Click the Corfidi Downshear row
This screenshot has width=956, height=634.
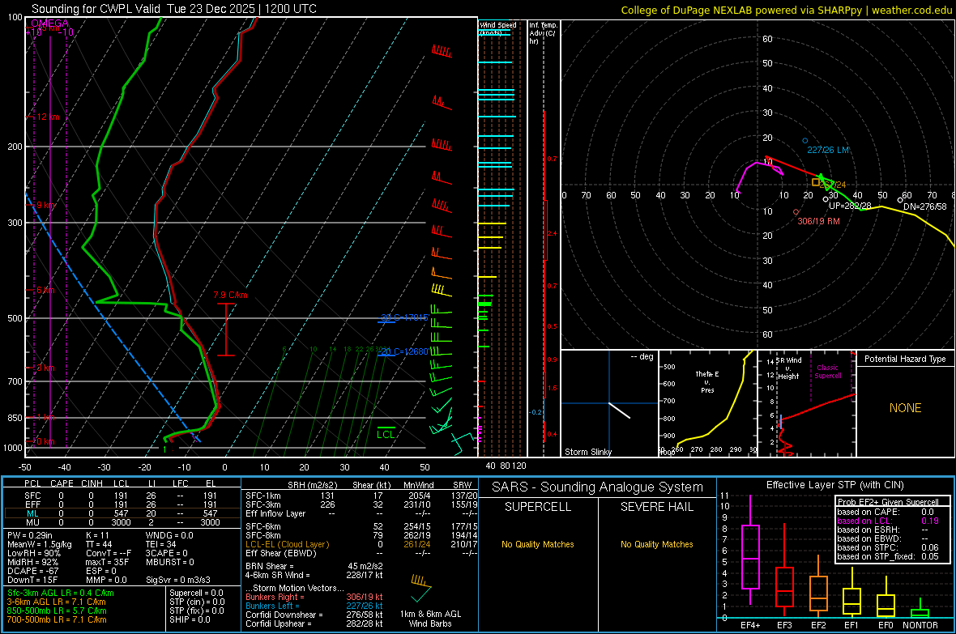(314, 615)
